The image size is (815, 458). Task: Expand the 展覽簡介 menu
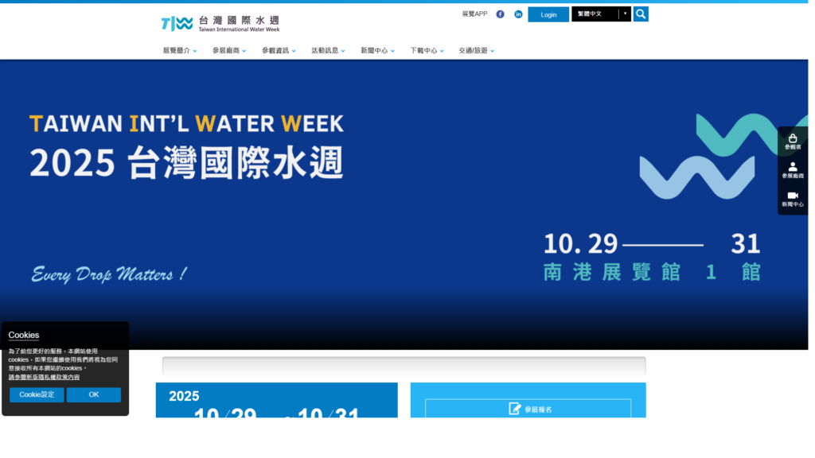(180, 50)
